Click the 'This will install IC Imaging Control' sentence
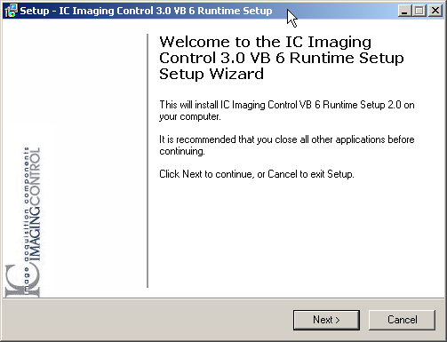Viewport: 447px width, 342px height. (287, 105)
